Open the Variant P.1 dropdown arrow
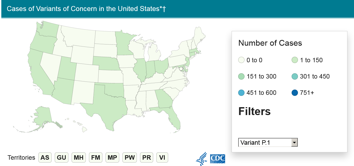The width and height of the screenshot is (354, 166). point(295,143)
